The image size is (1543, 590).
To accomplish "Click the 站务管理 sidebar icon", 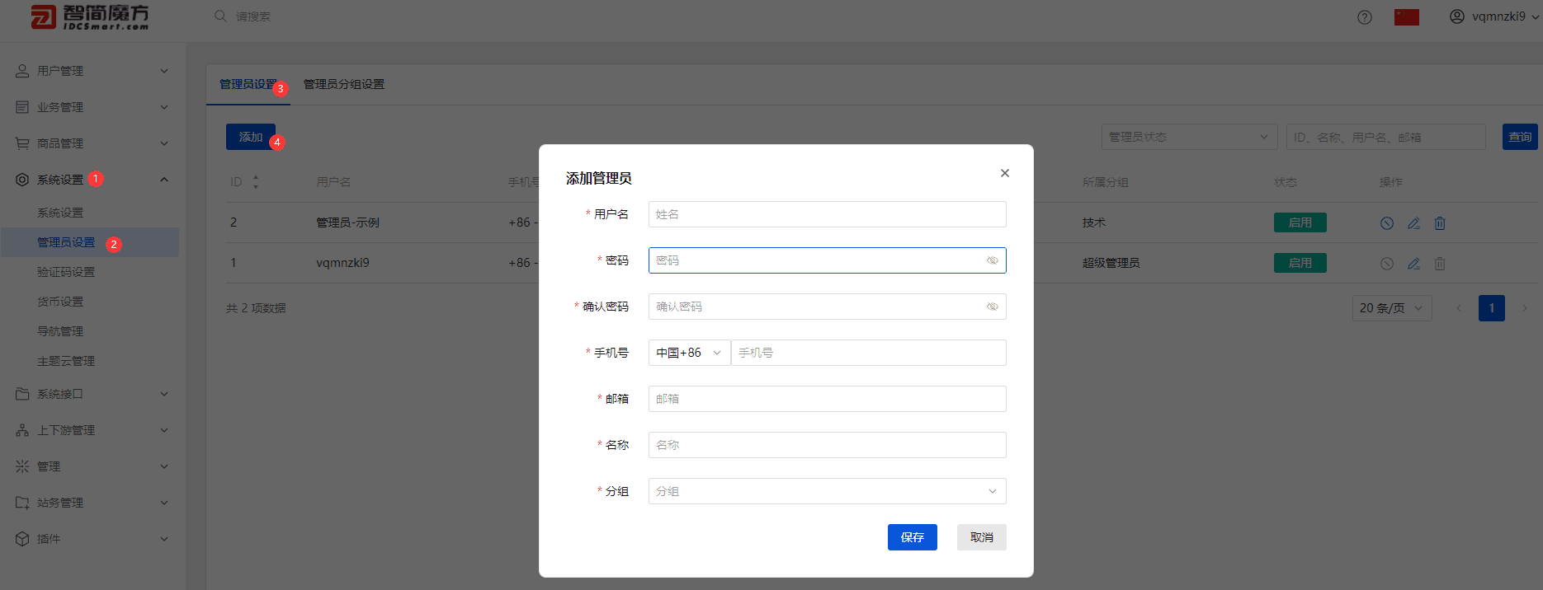I will pyautogui.click(x=22, y=503).
